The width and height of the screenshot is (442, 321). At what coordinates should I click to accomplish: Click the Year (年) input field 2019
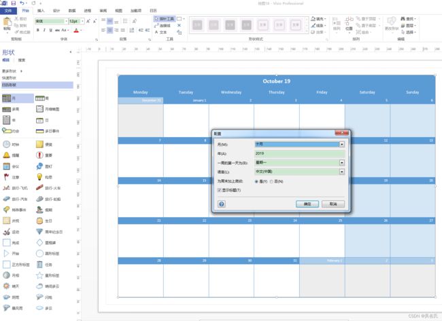[x=299, y=153]
